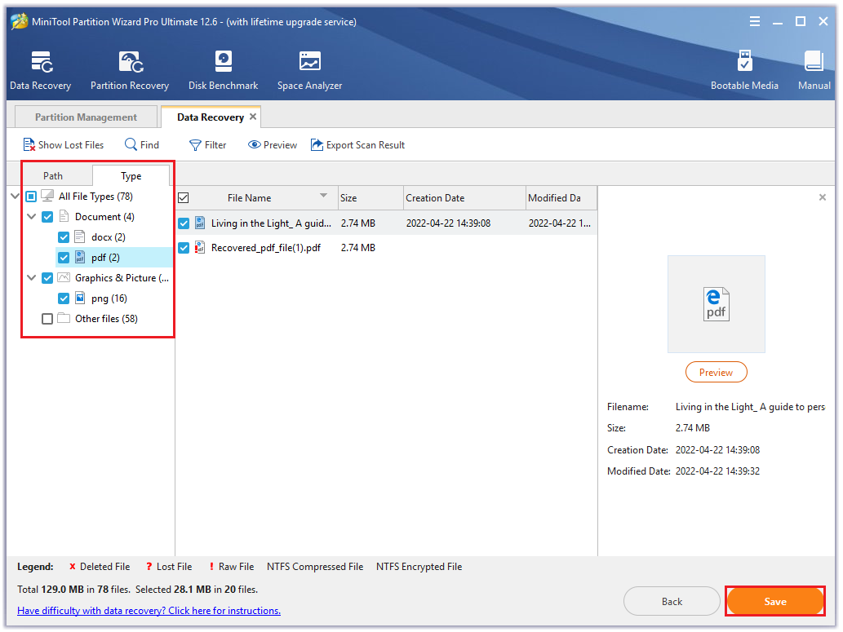843x632 pixels.
Task: Uncheck the docx file type checkbox
Action: coord(64,237)
